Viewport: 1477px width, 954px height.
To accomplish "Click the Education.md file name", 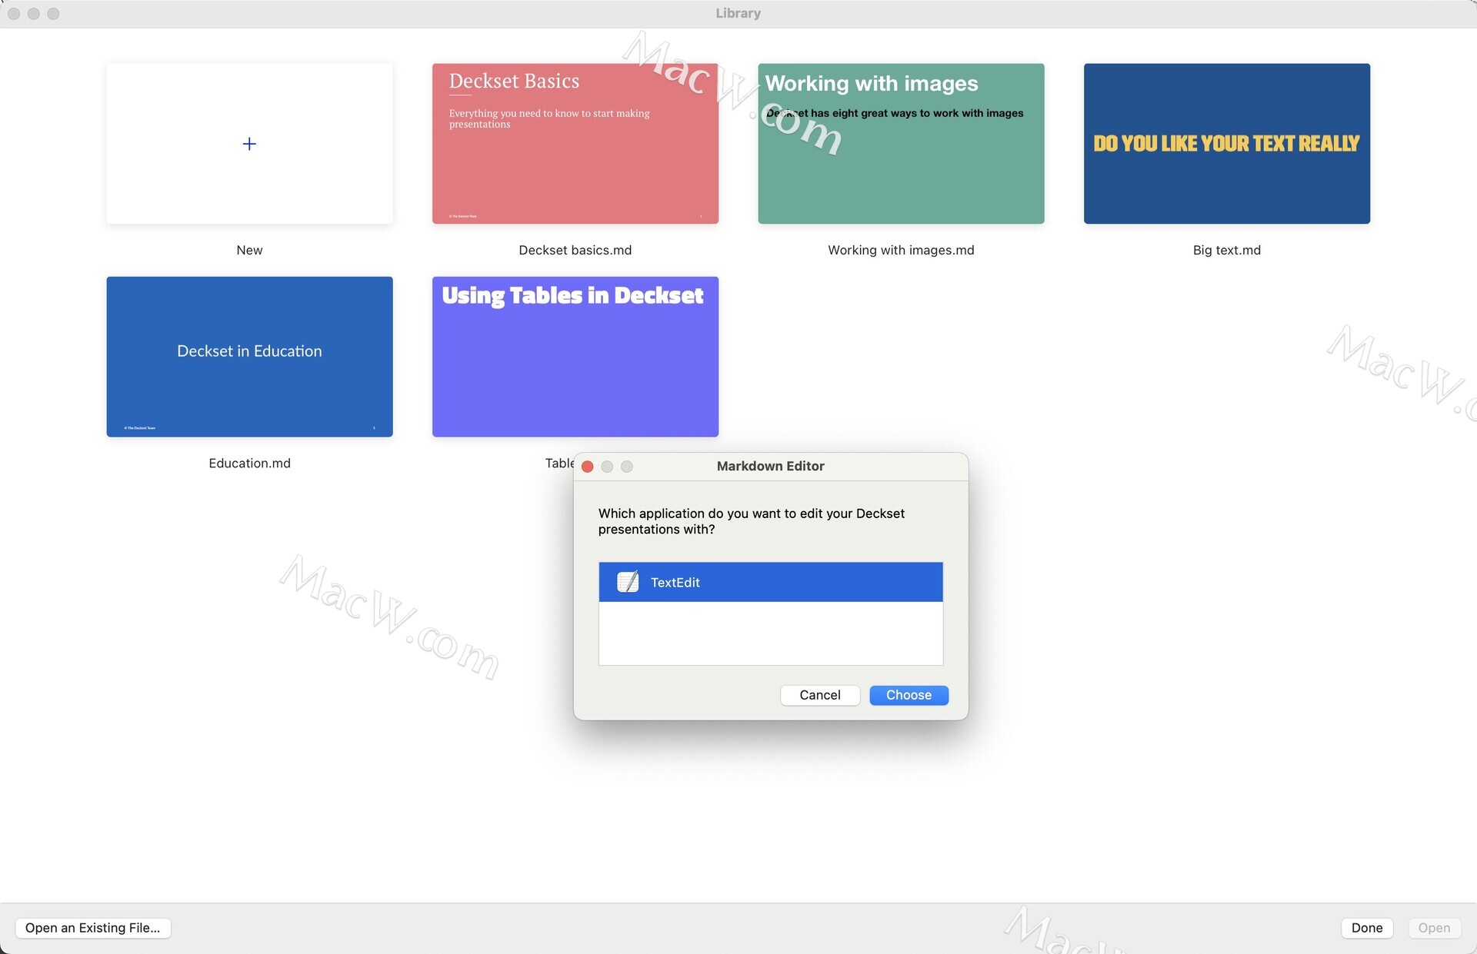I will pyautogui.click(x=249, y=463).
